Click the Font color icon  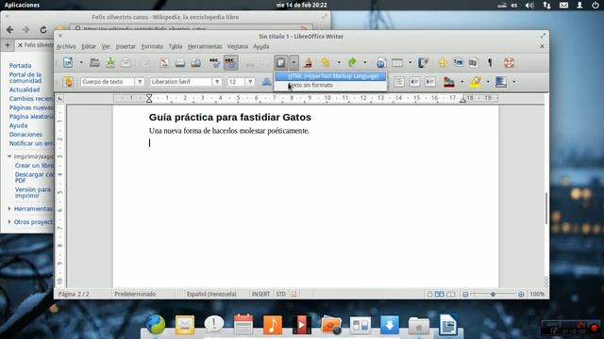click(449, 82)
